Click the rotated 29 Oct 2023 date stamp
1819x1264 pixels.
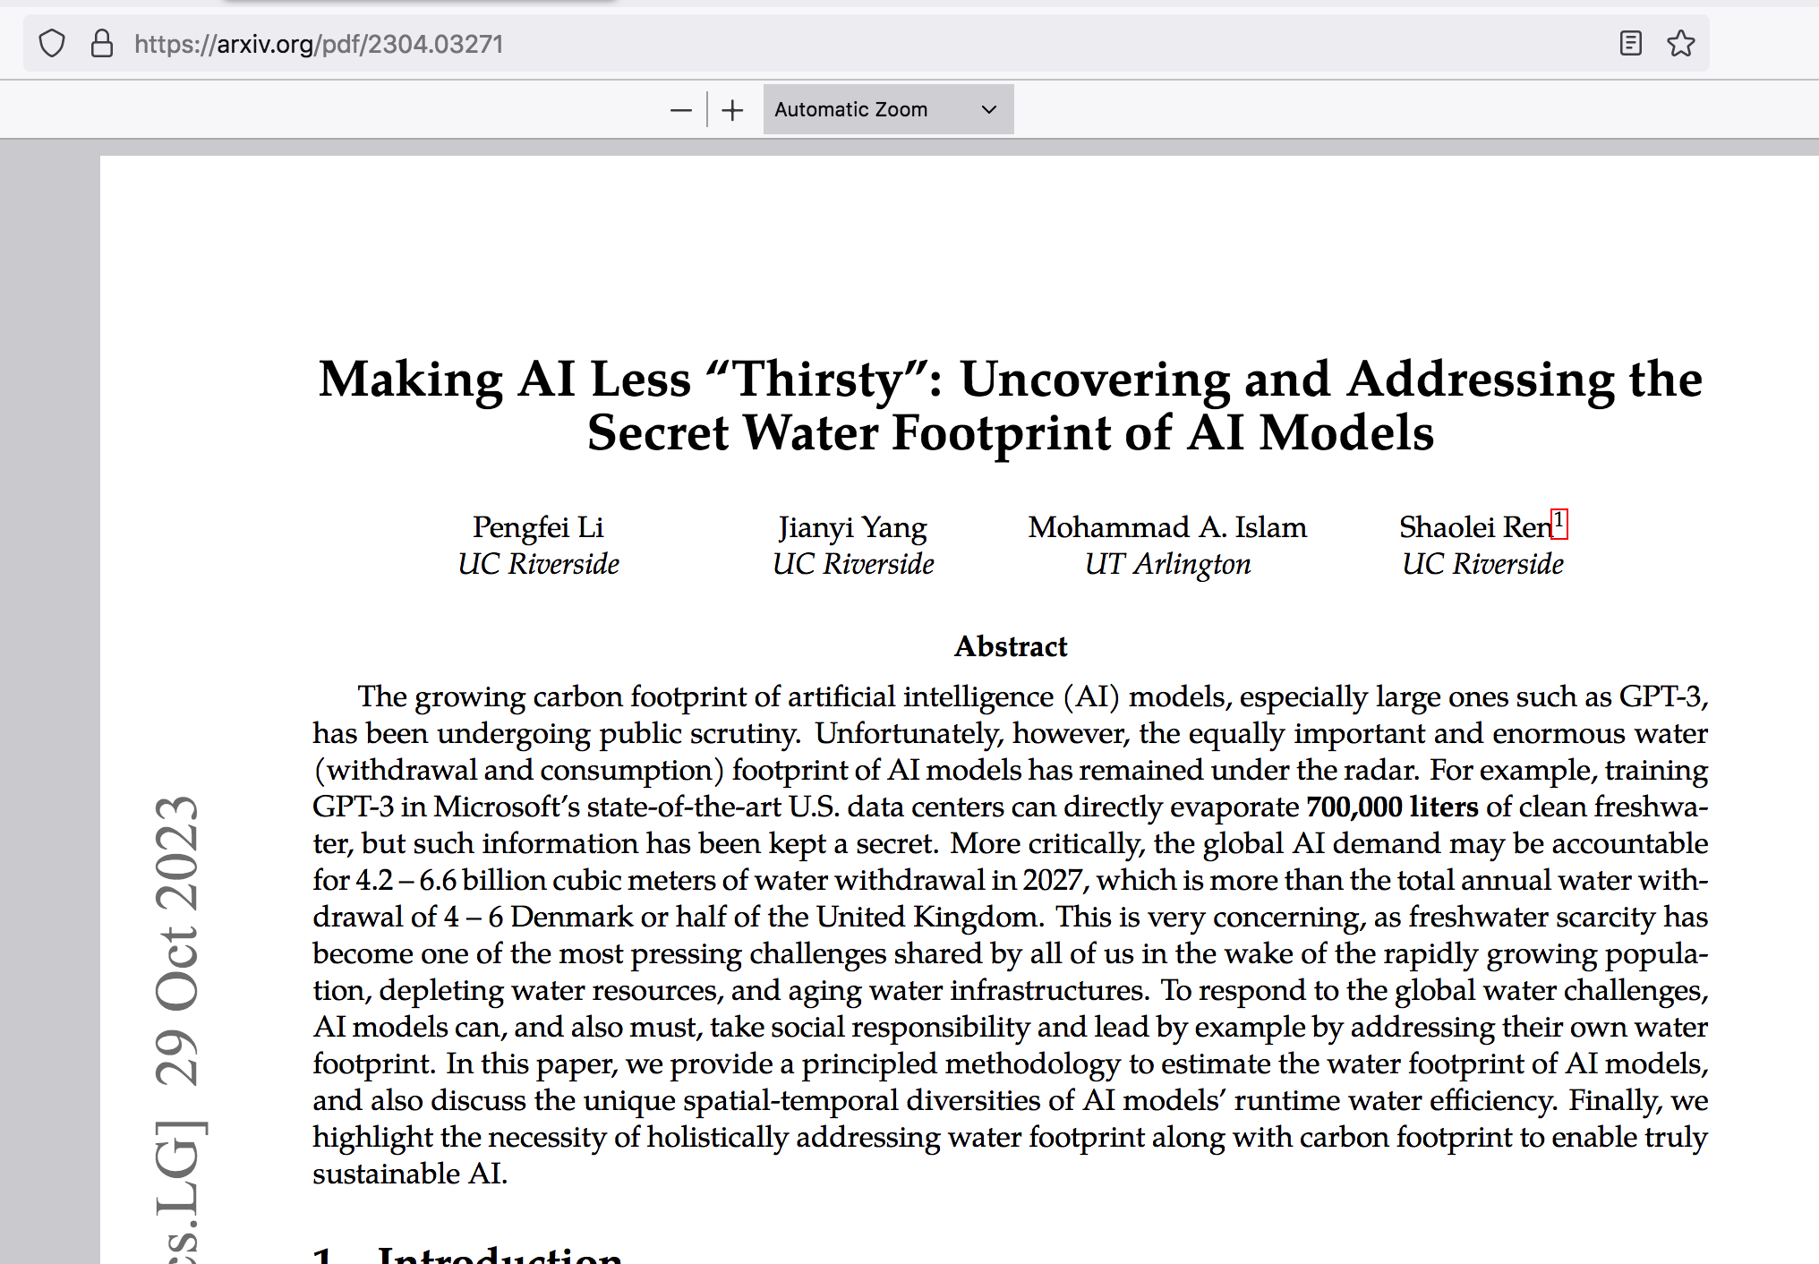[x=176, y=940]
